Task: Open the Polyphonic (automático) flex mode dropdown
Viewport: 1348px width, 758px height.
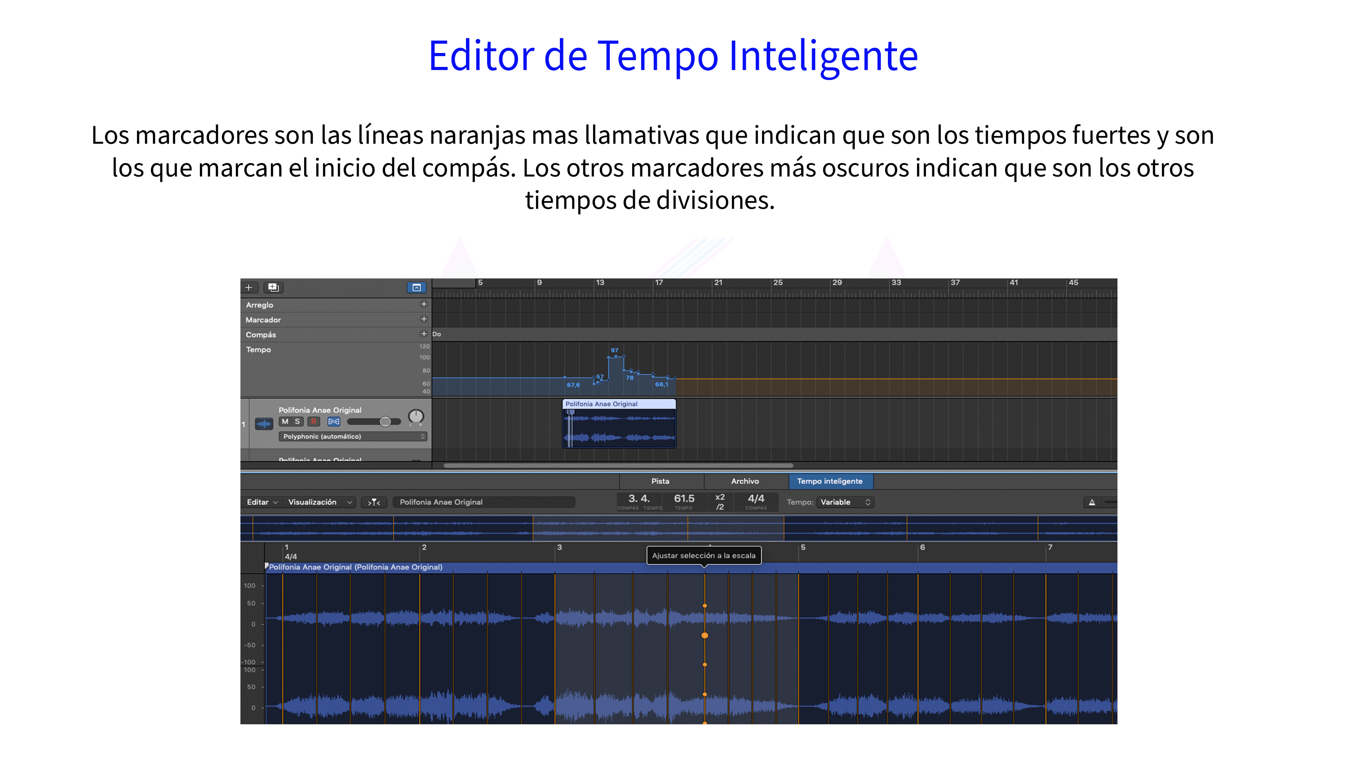Action: 353,436
